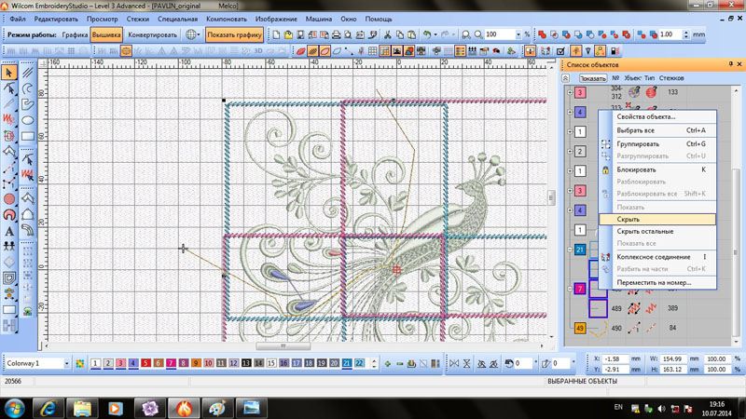Screen dimensions: 746x419
Task: Click the globe icon next to Конвертировать
Action: 191,34
